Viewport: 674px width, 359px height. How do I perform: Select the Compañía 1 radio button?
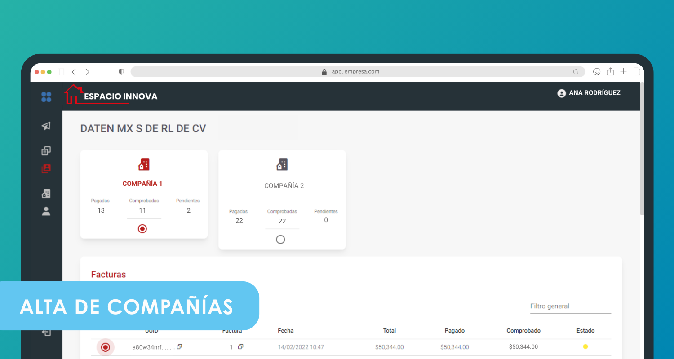click(142, 229)
